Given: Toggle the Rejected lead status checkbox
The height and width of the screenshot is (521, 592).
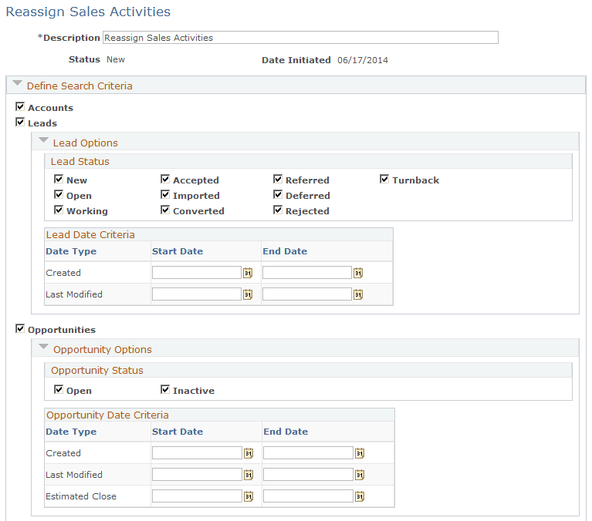Looking at the screenshot, I should [278, 210].
